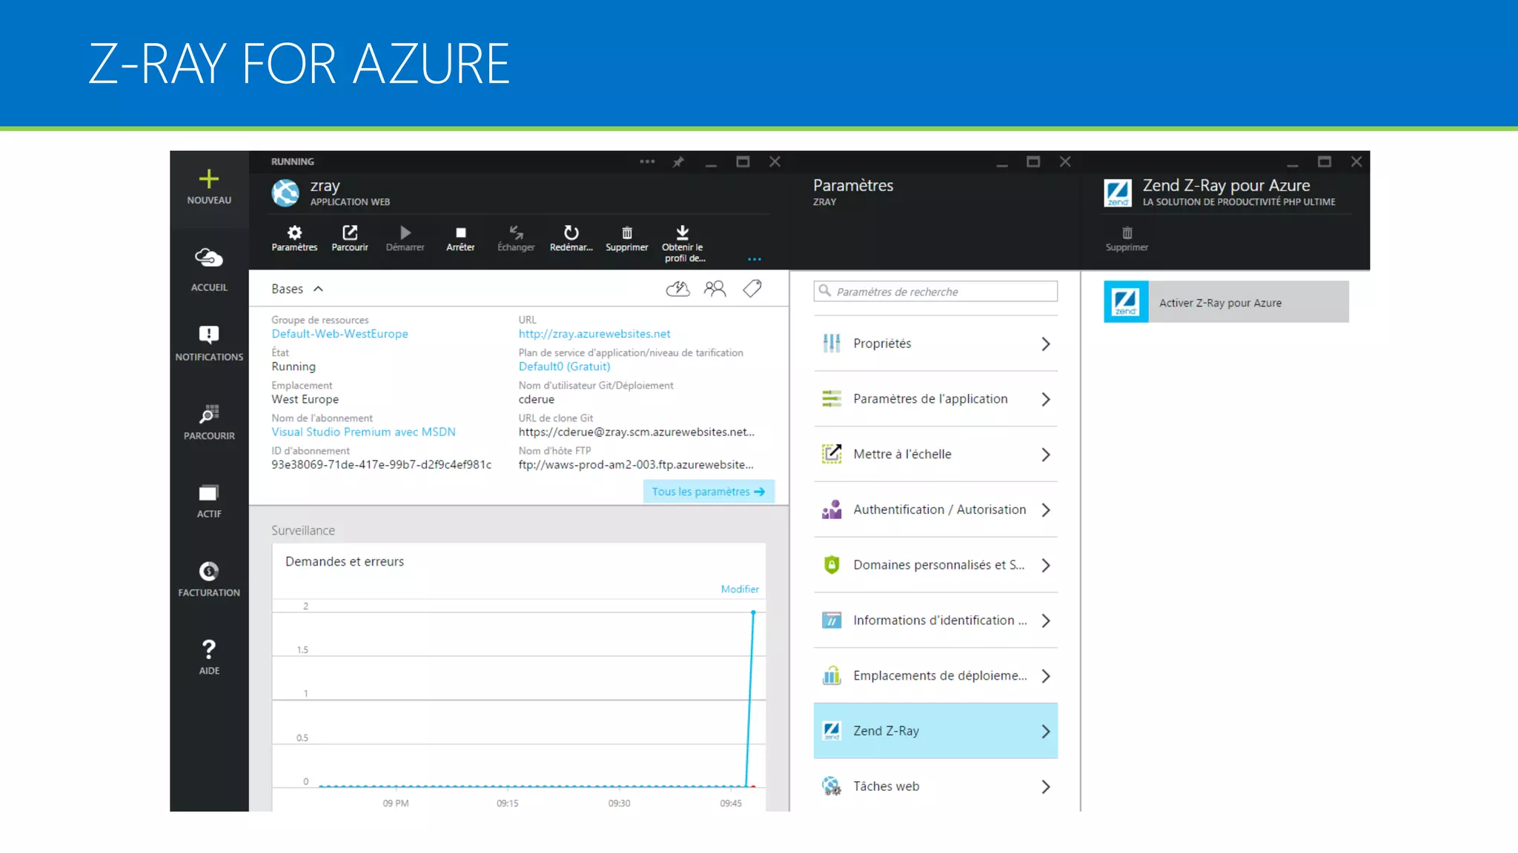Open the Default0 (Gratuit) service plan link
The width and height of the screenshot is (1518, 853).
click(x=565, y=367)
